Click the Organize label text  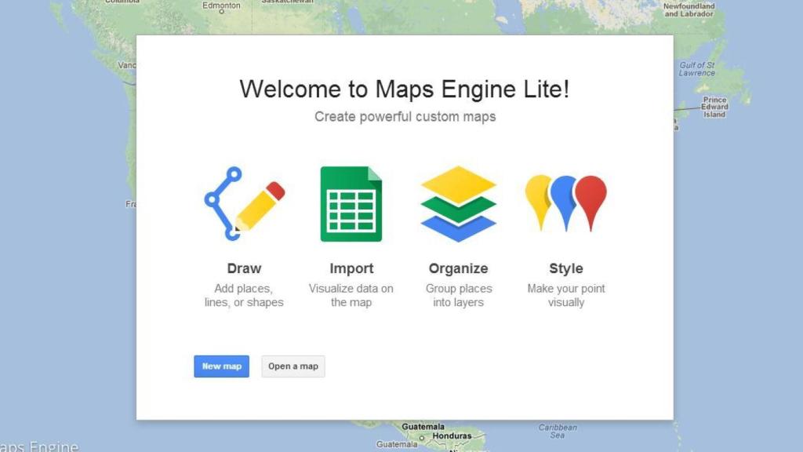click(458, 268)
